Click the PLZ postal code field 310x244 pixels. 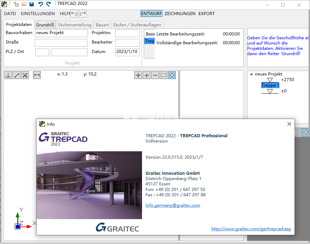pyautogui.click(x=42, y=52)
